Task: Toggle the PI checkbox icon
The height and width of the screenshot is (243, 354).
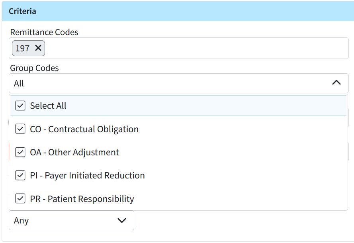Action: (20, 175)
